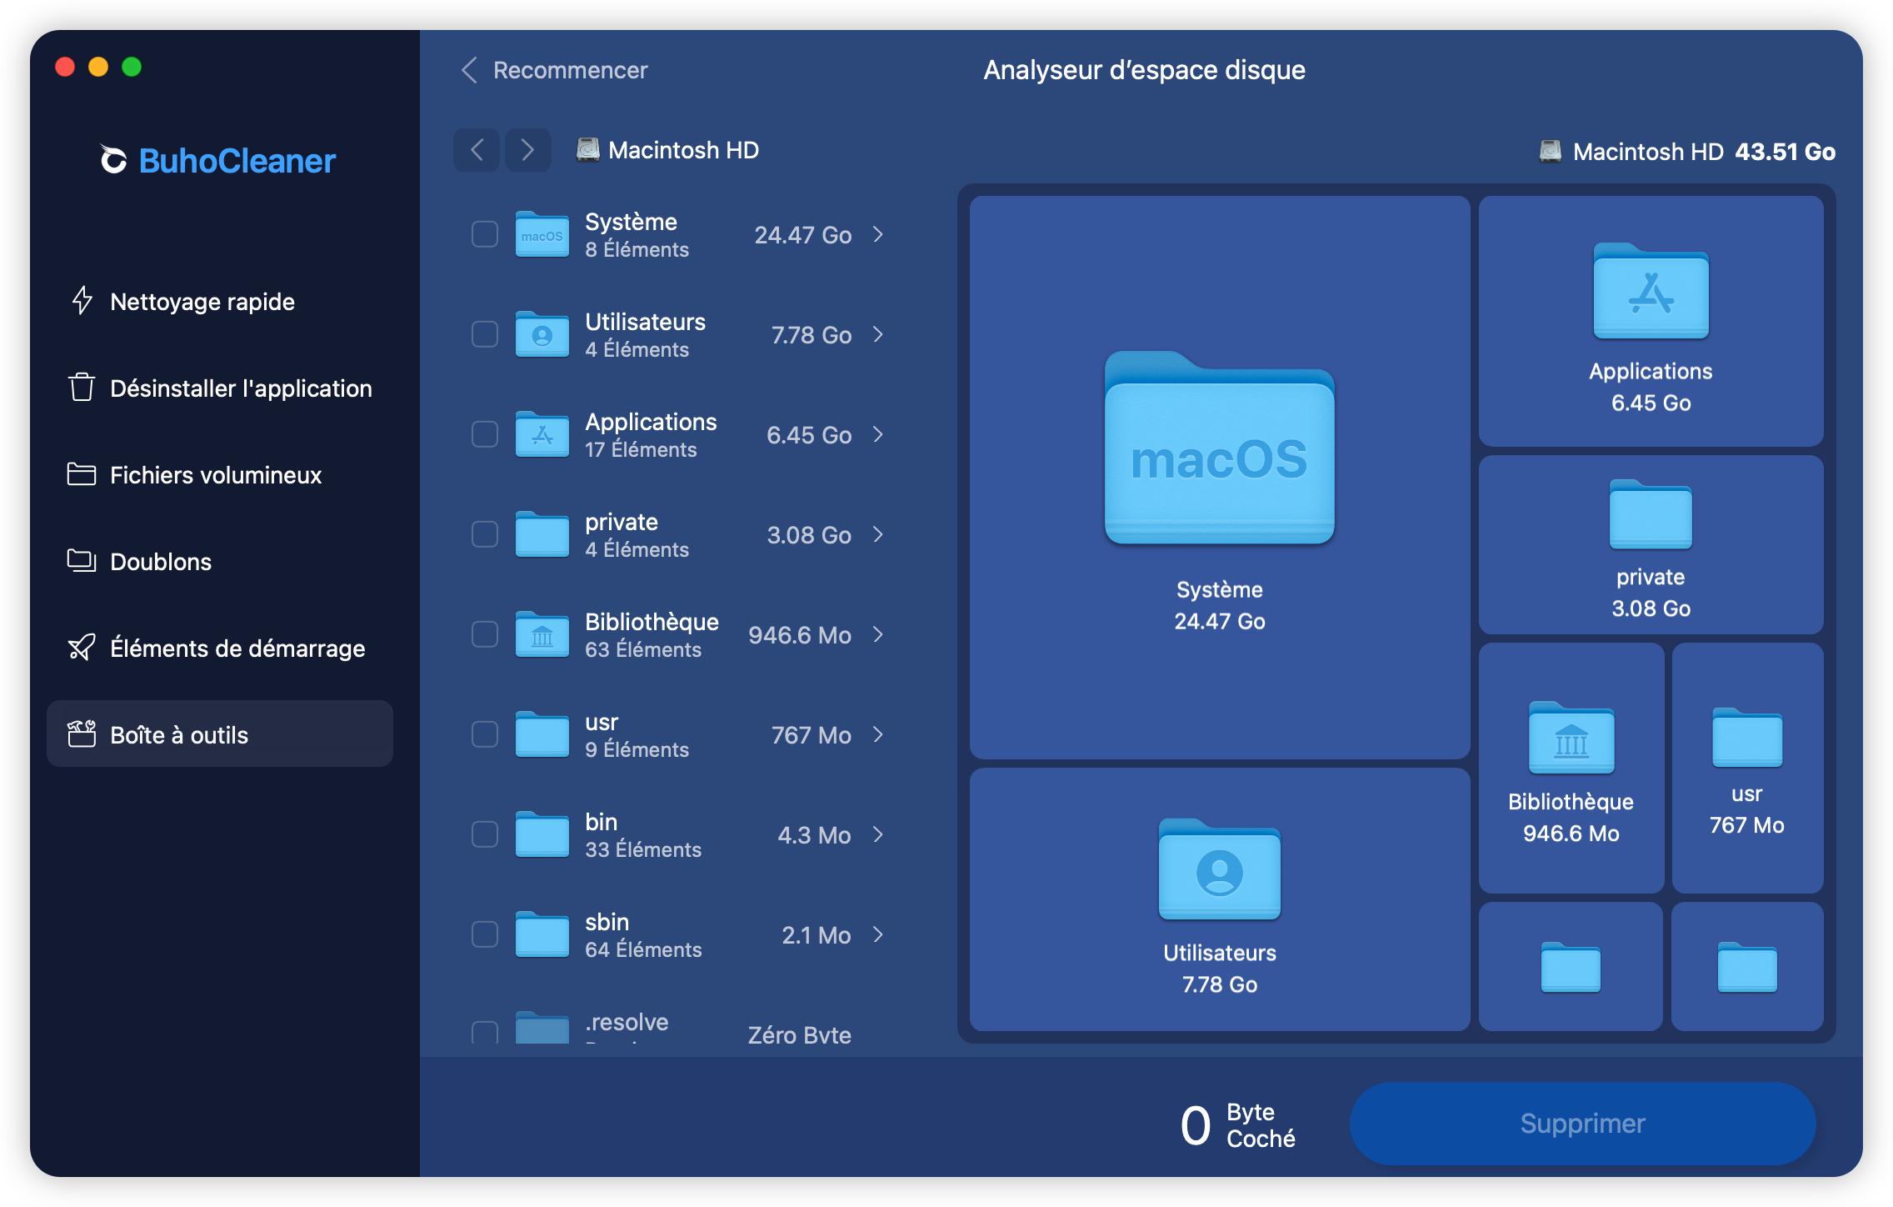Click Recommencer to restart analysis
The height and width of the screenshot is (1207, 1893).
[555, 70]
